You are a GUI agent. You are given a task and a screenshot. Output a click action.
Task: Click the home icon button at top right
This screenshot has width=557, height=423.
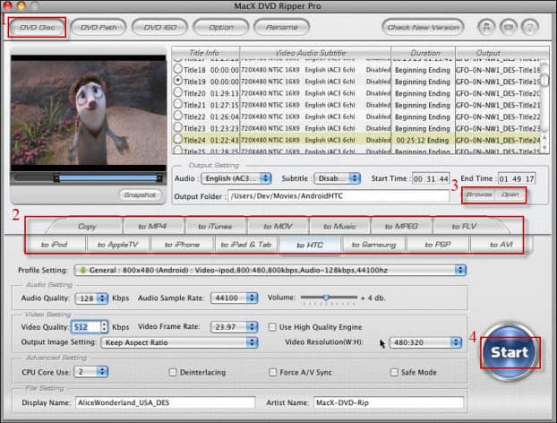(x=486, y=27)
